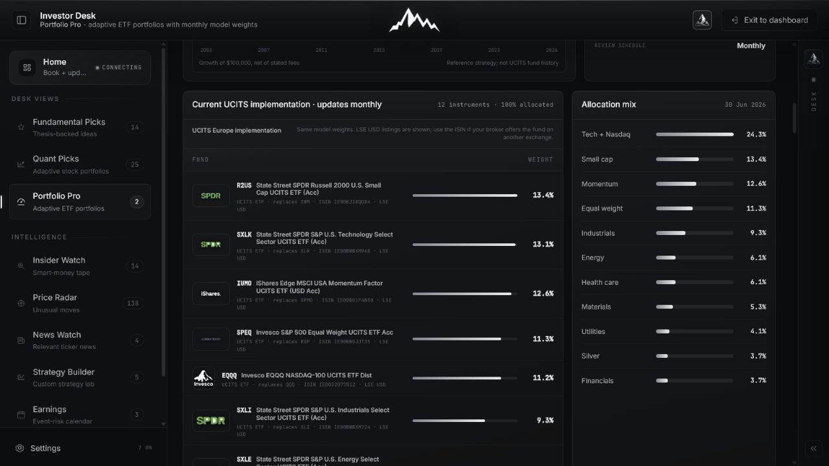Click the SXLK weight bar
Viewport: 829px width, 466px height.
(x=465, y=245)
